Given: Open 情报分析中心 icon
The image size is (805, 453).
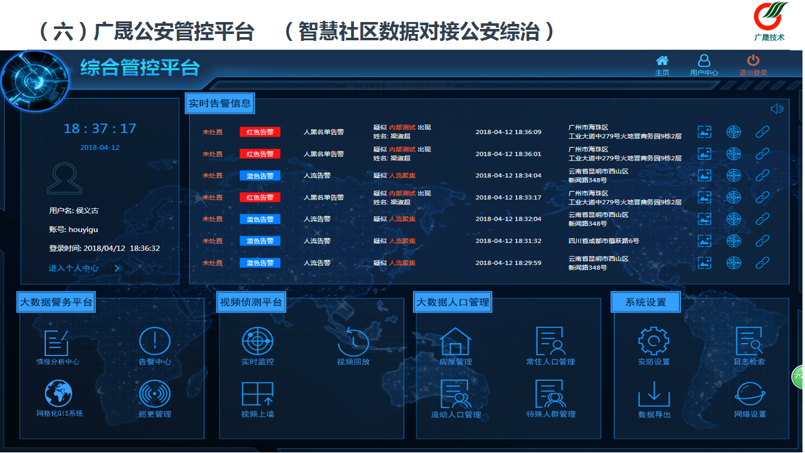Looking at the screenshot, I should point(57,343).
